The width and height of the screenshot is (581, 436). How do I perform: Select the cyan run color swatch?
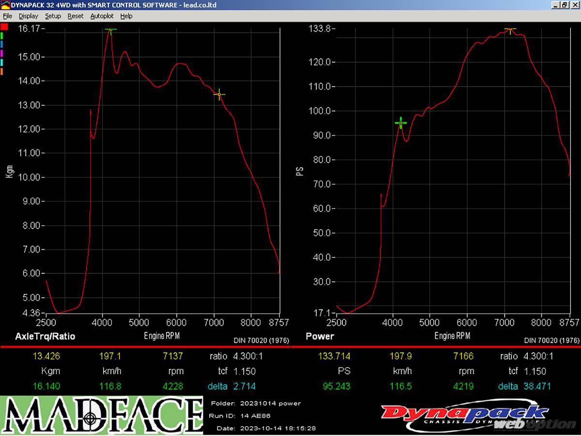click(2, 62)
